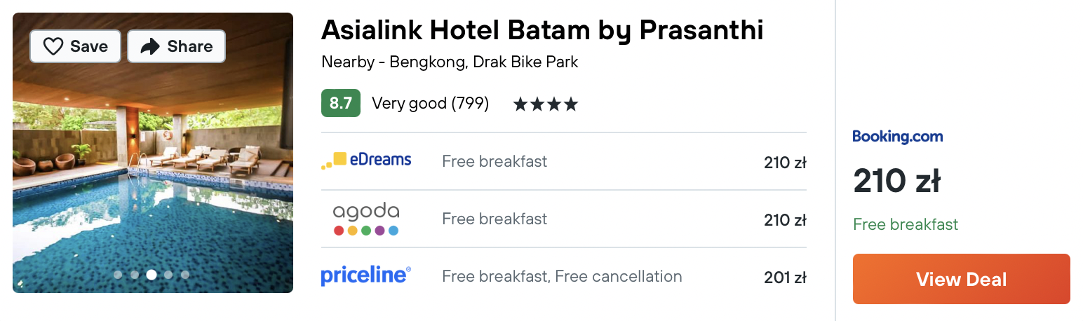The width and height of the screenshot is (1083, 321).
Task: Open Asialink Hotel Batam by Prasanthi title
Action: click(542, 30)
